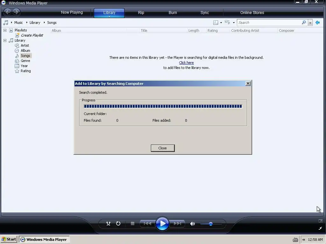Expand Library breadcrumb arrow
Viewport: 326px width, 244px height.
(x=27, y=23)
